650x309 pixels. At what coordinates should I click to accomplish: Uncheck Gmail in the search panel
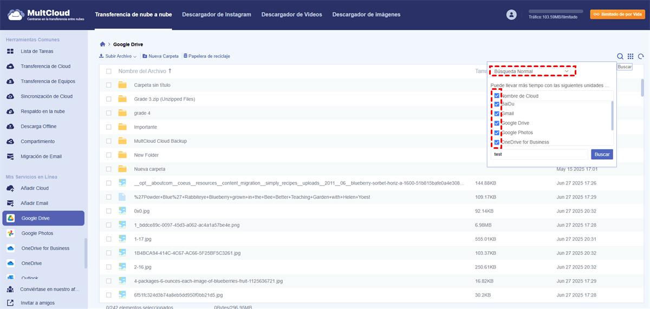497,114
